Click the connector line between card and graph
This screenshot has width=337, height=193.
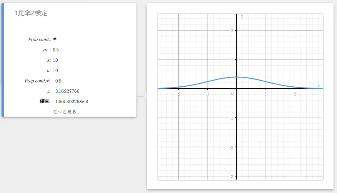click(141, 96)
